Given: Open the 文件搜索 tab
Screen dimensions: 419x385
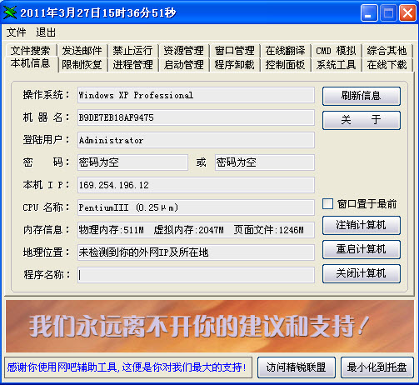Looking at the screenshot, I should [31, 51].
